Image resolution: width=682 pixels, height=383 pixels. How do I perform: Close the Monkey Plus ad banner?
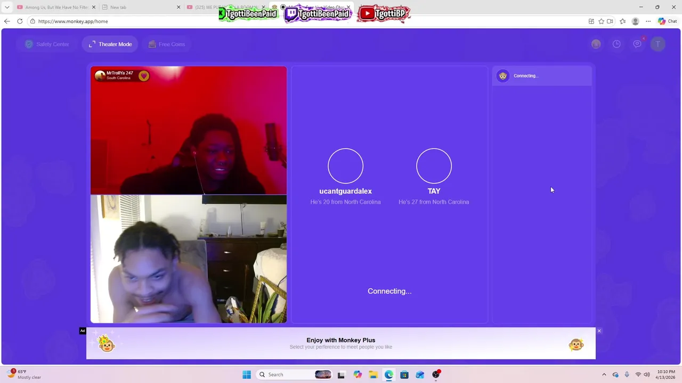click(x=599, y=331)
